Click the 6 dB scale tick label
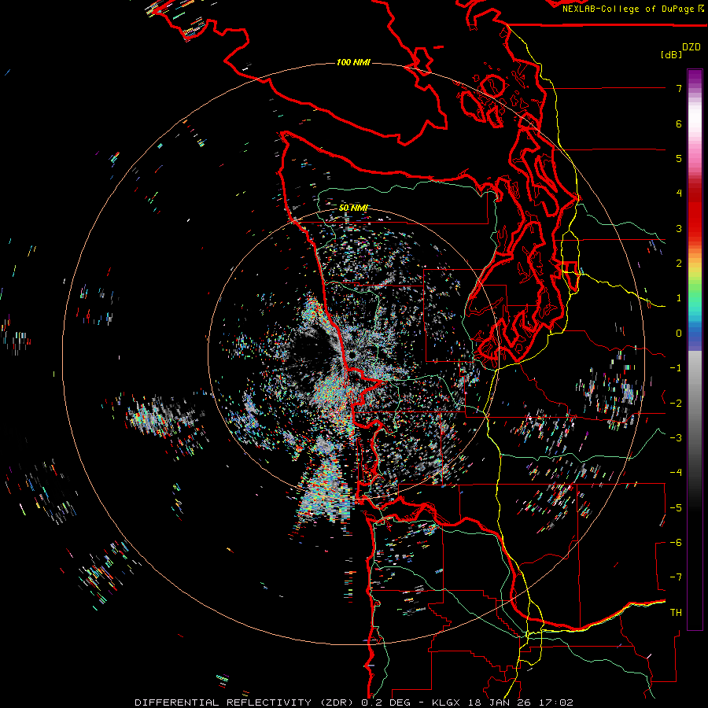This screenshot has height=708, width=708. tap(679, 124)
